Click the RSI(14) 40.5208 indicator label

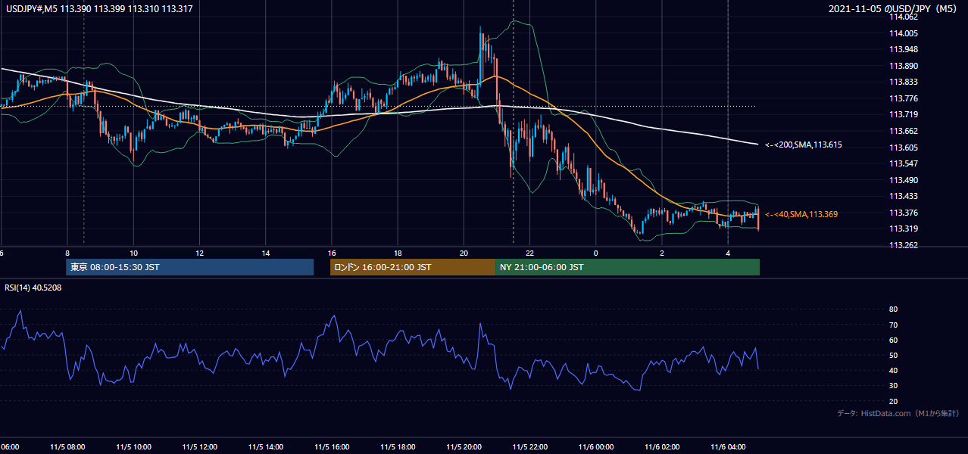tap(33, 288)
